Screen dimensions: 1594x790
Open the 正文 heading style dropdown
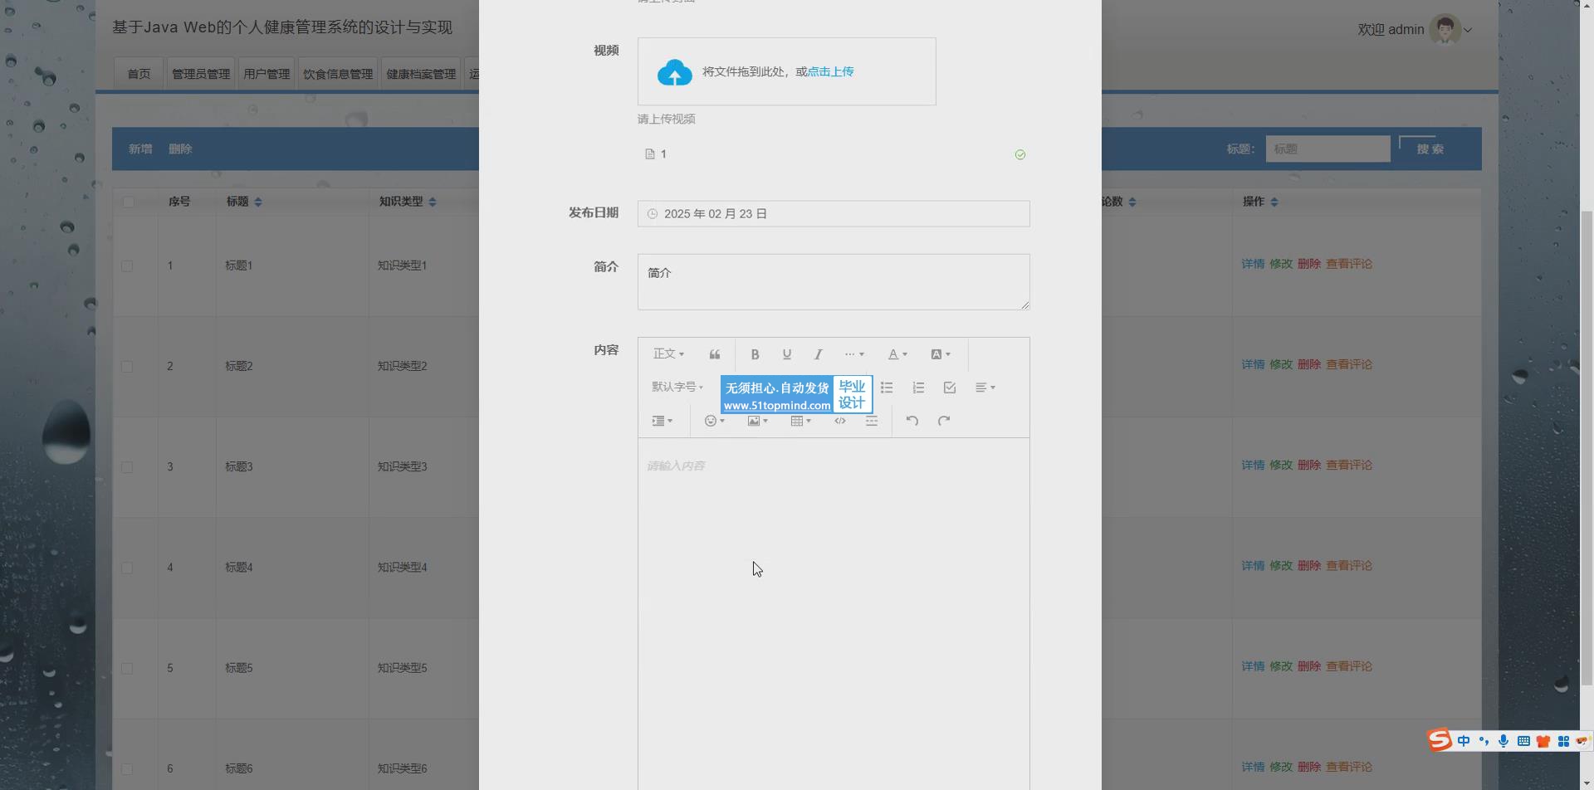(668, 354)
